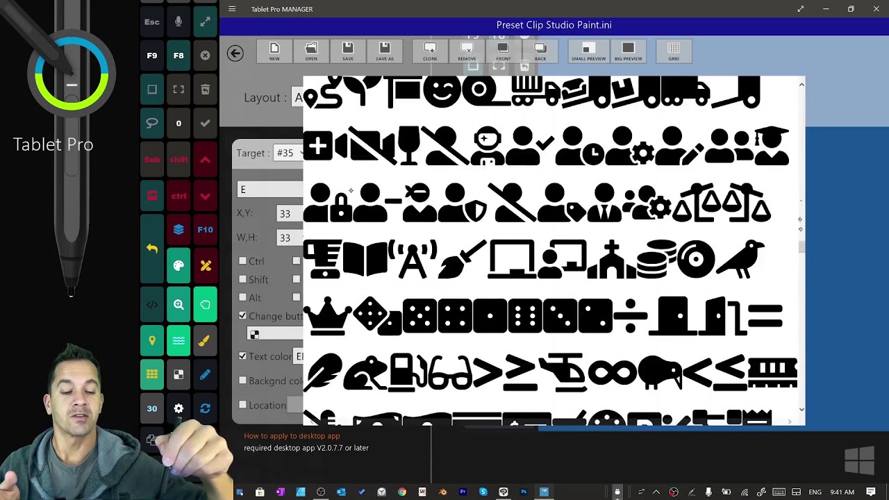Open 'How to apply to desktop app' link

point(292,436)
